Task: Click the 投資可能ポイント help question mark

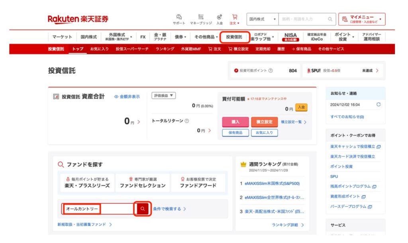Action: (271, 71)
